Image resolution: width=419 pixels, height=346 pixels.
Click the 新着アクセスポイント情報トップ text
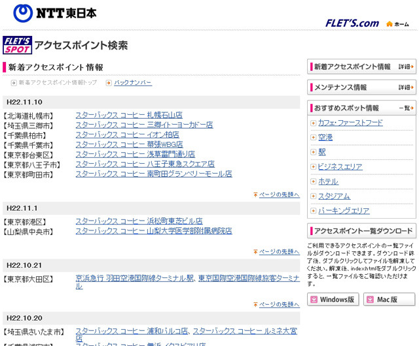pos(58,83)
